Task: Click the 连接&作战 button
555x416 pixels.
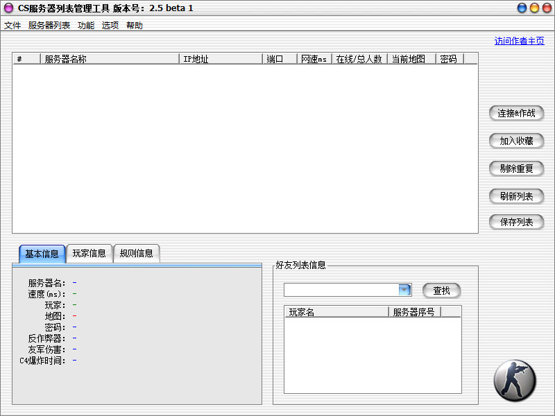Action: pyautogui.click(x=516, y=113)
